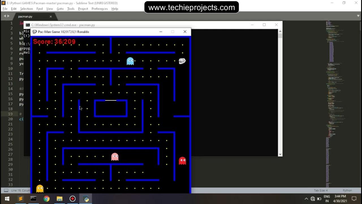Click the troll face Pac-Man character
Screen dimensions: 362x204
[182, 61]
